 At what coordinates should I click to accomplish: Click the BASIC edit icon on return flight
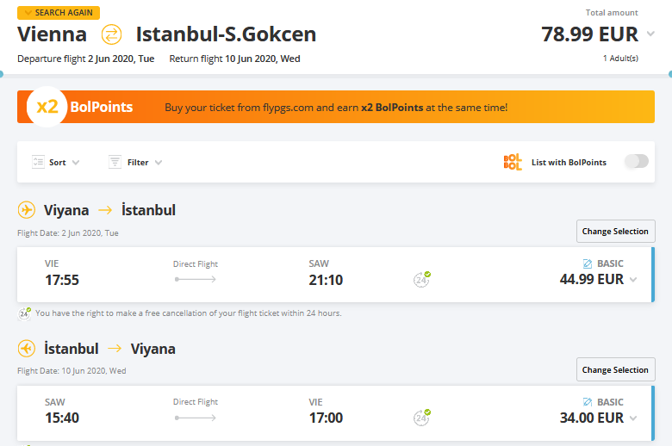click(x=588, y=402)
